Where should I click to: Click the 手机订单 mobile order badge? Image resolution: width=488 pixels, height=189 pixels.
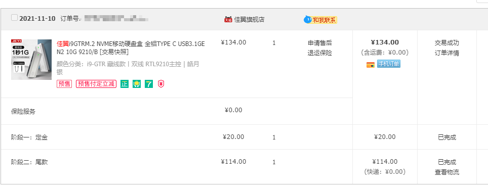[388, 64]
